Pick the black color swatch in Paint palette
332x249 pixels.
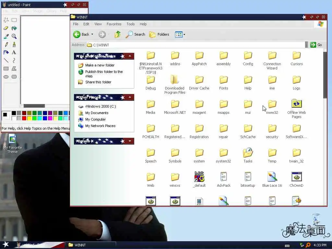point(14,113)
